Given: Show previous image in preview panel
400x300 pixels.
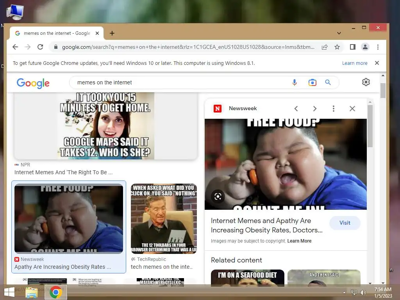Looking at the screenshot, I should (296, 109).
